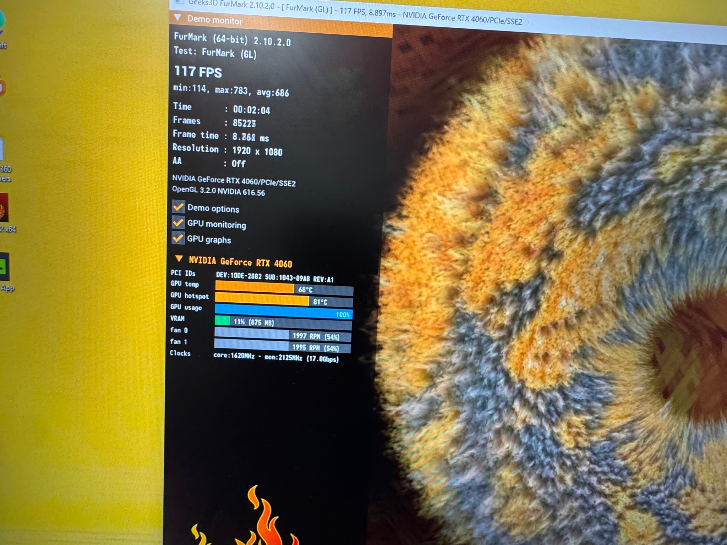Image resolution: width=727 pixels, height=545 pixels.
Task: Click the GPU usage 100% bar
Action: coord(284,312)
